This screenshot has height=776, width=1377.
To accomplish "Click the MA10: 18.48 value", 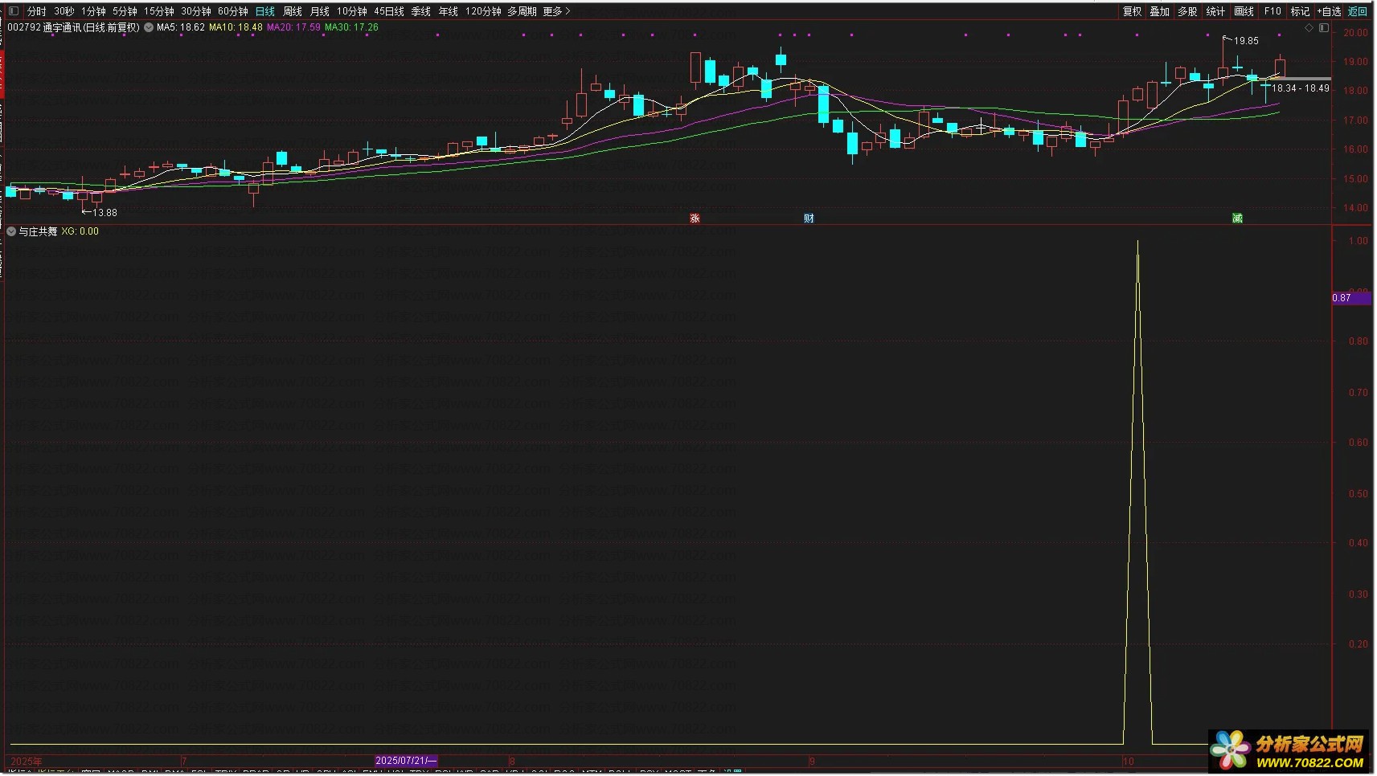I will tap(236, 27).
